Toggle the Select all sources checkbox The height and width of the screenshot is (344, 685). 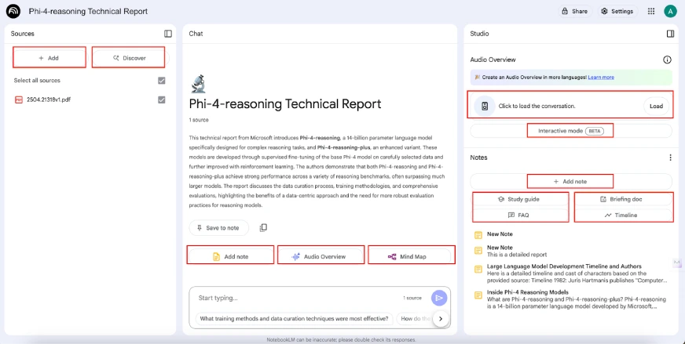(x=162, y=80)
